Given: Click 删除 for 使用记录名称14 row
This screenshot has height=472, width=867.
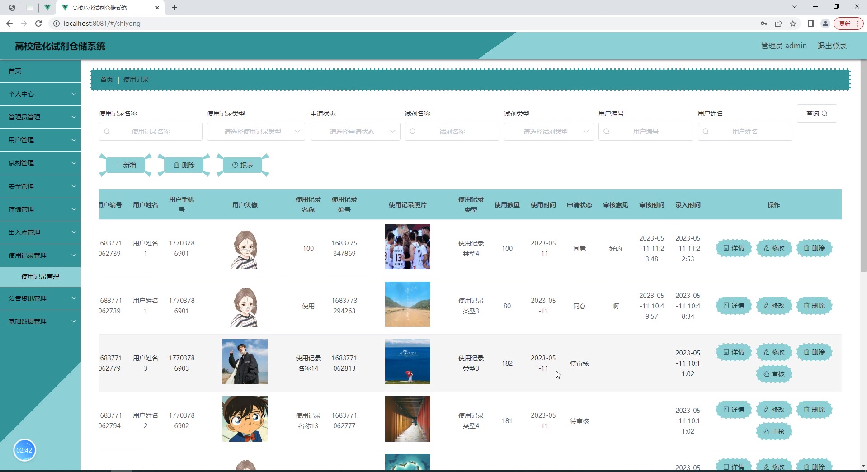Looking at the screenshot, I should 814,352.
